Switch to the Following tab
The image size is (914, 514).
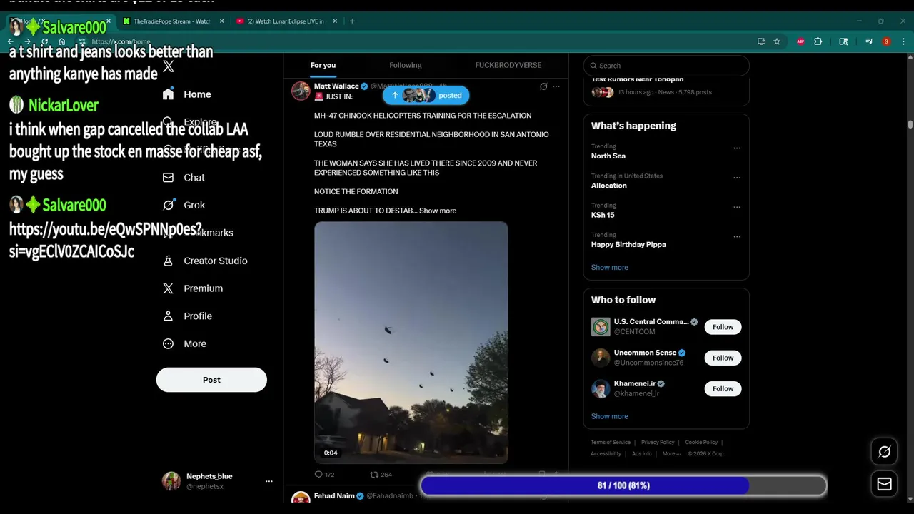pyautogui.click(x=406, y=65)
